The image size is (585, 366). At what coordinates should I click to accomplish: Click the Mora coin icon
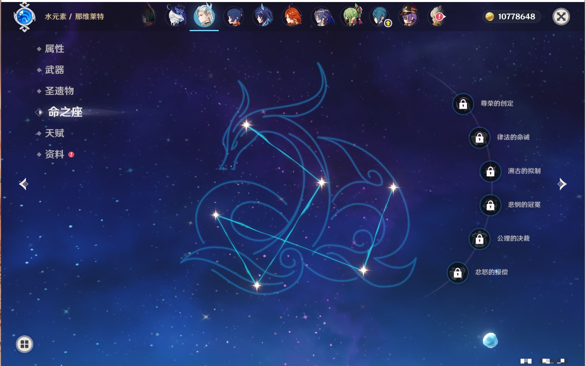[x=490, y=17]
